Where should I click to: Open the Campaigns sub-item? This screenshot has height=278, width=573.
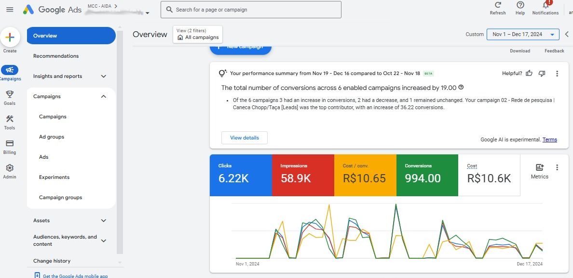tap(53, 116)
